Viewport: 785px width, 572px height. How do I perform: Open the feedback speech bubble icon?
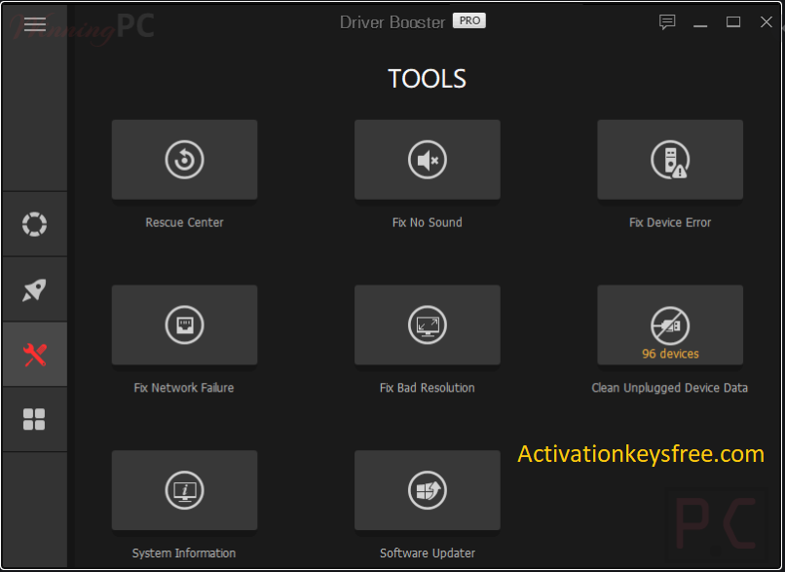667,22
